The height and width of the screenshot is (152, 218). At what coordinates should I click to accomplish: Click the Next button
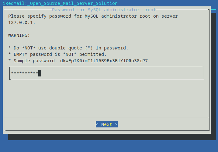(x=107, y=124)
